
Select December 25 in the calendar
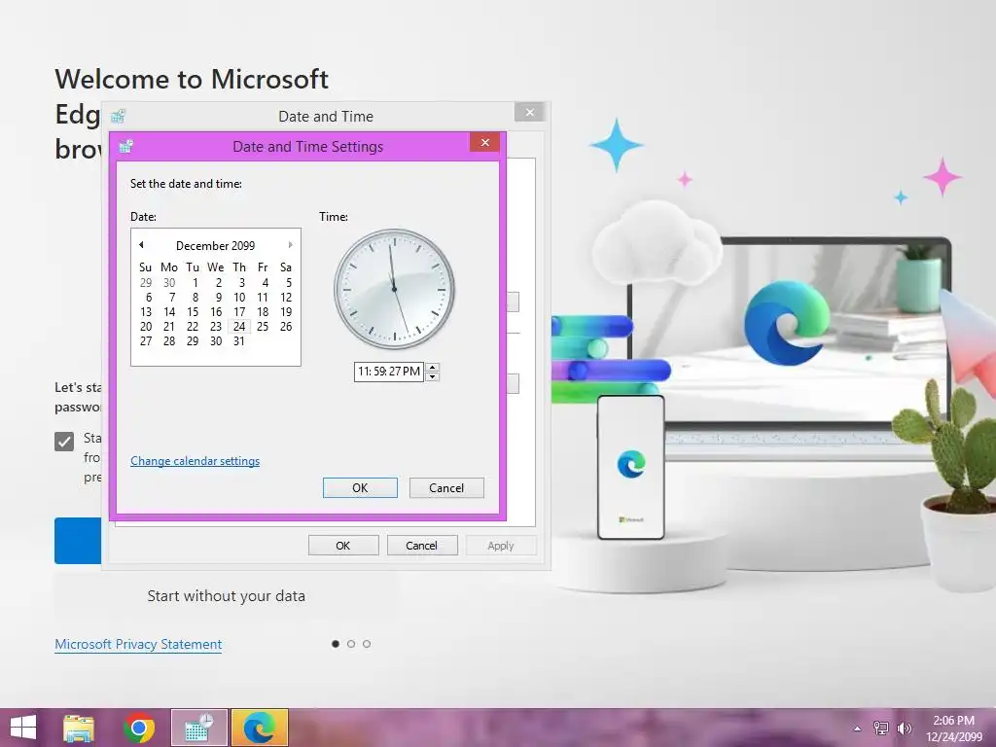(263, 327)
